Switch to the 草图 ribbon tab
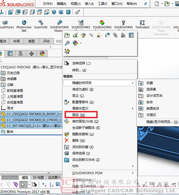Screen dimensions: 179x195 (31, 41)
